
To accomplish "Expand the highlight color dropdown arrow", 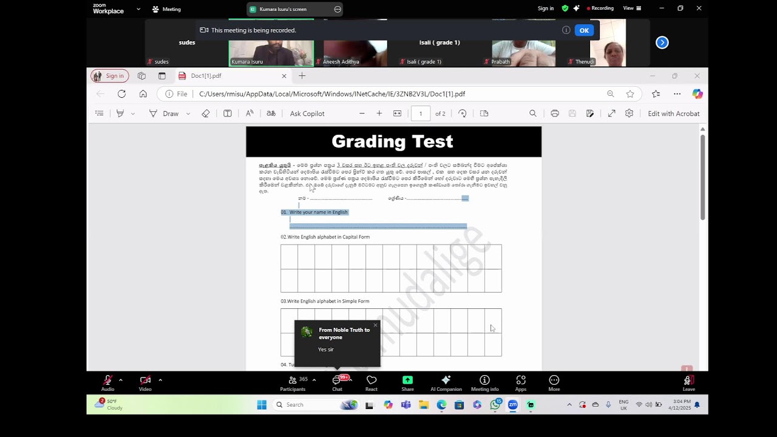I will point(133,113).
